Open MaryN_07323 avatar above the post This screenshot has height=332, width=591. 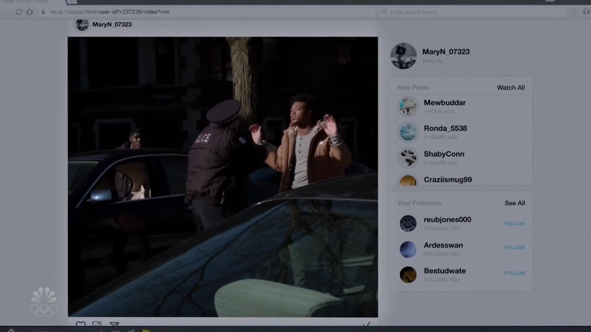coord(82,24)
